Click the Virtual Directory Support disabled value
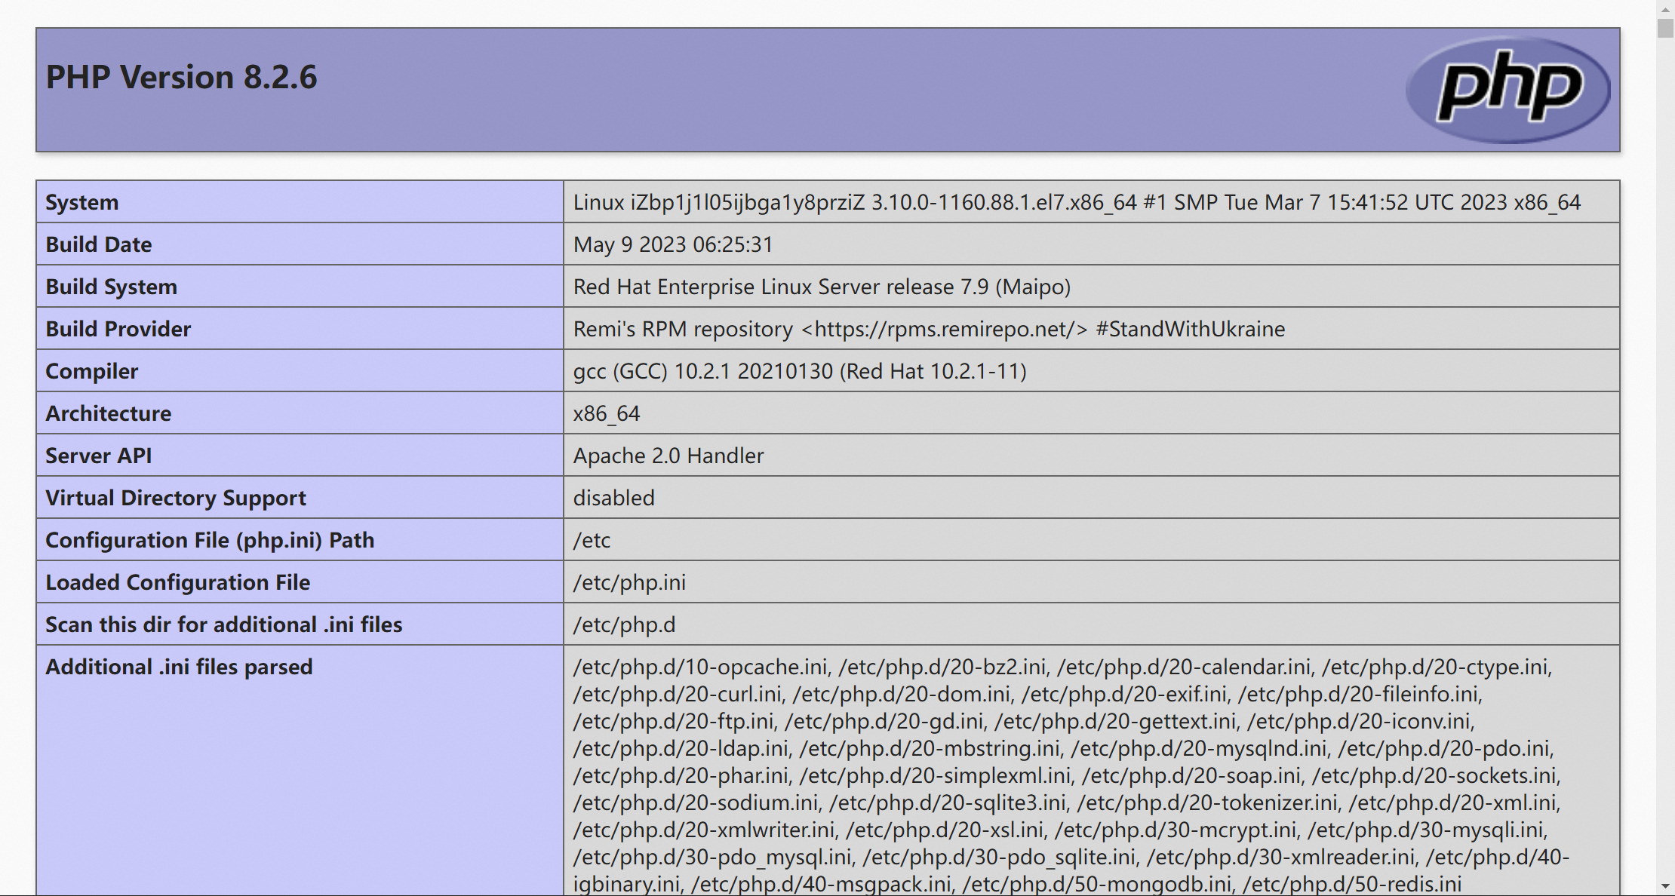The width and height of the screenshot is (1675, 896). (613, 498)
